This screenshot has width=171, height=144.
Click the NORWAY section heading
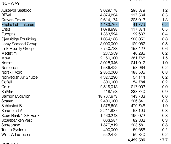pyautogui.click(x=11, y=3)
